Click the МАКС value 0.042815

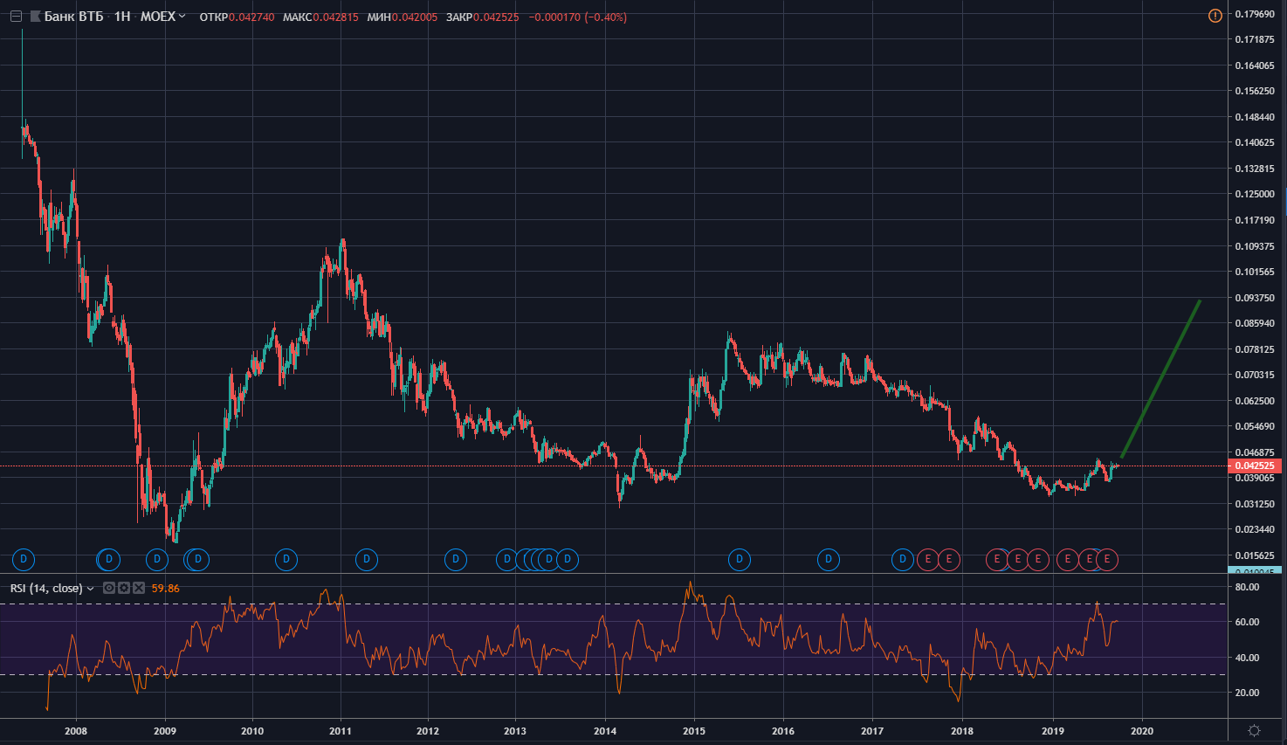pos(335,17)
